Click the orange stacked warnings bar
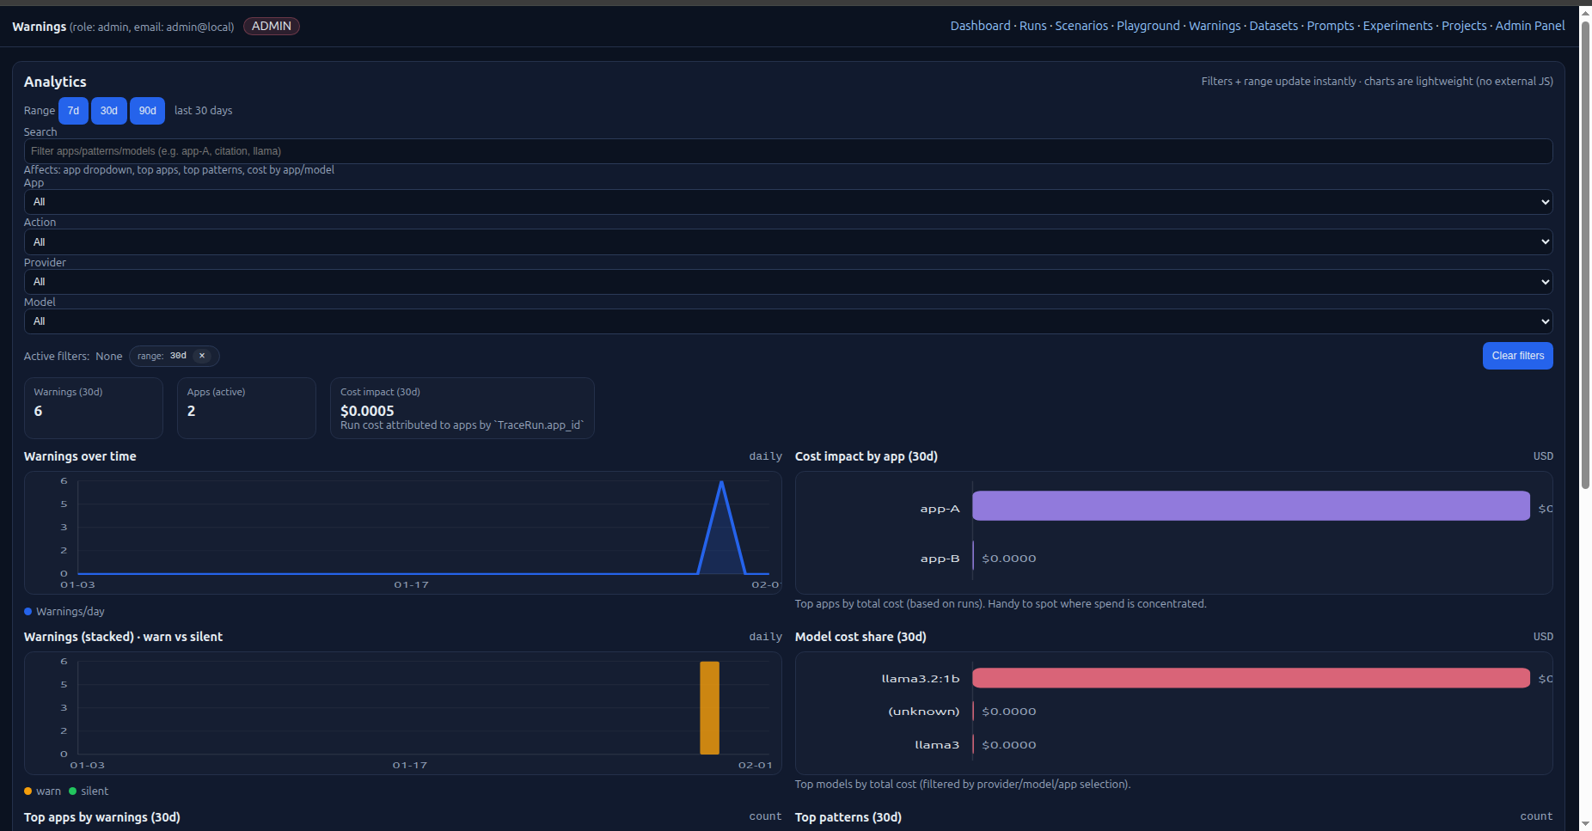Image resolution: width=1592 pixels, height=831 pixels. (709, 707)
